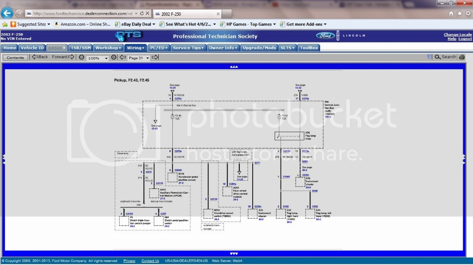Click the browser address bar URL
This screenshot has width=473, height=265.
tap(83, 13)
